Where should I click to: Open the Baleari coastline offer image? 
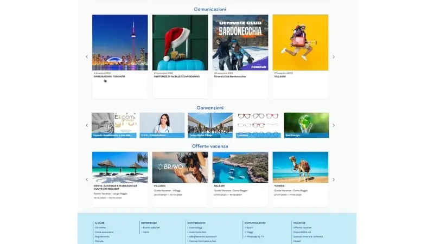[240, 167]
